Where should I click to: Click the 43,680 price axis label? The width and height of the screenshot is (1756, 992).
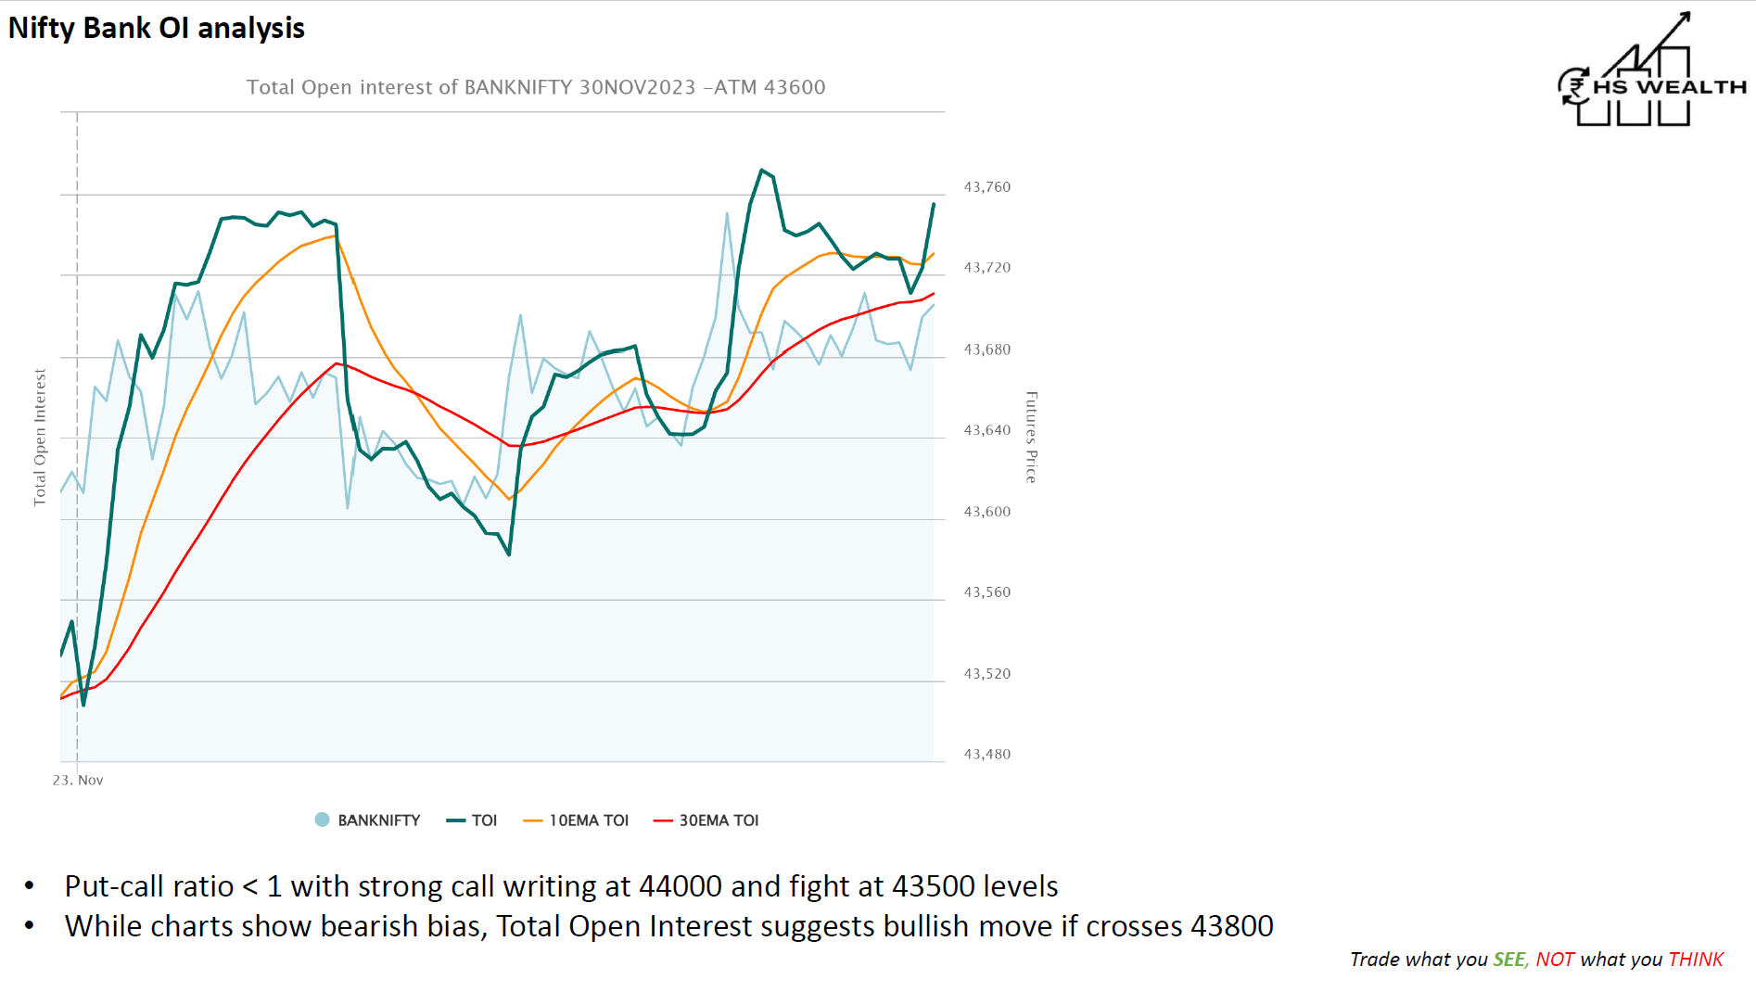987,350
